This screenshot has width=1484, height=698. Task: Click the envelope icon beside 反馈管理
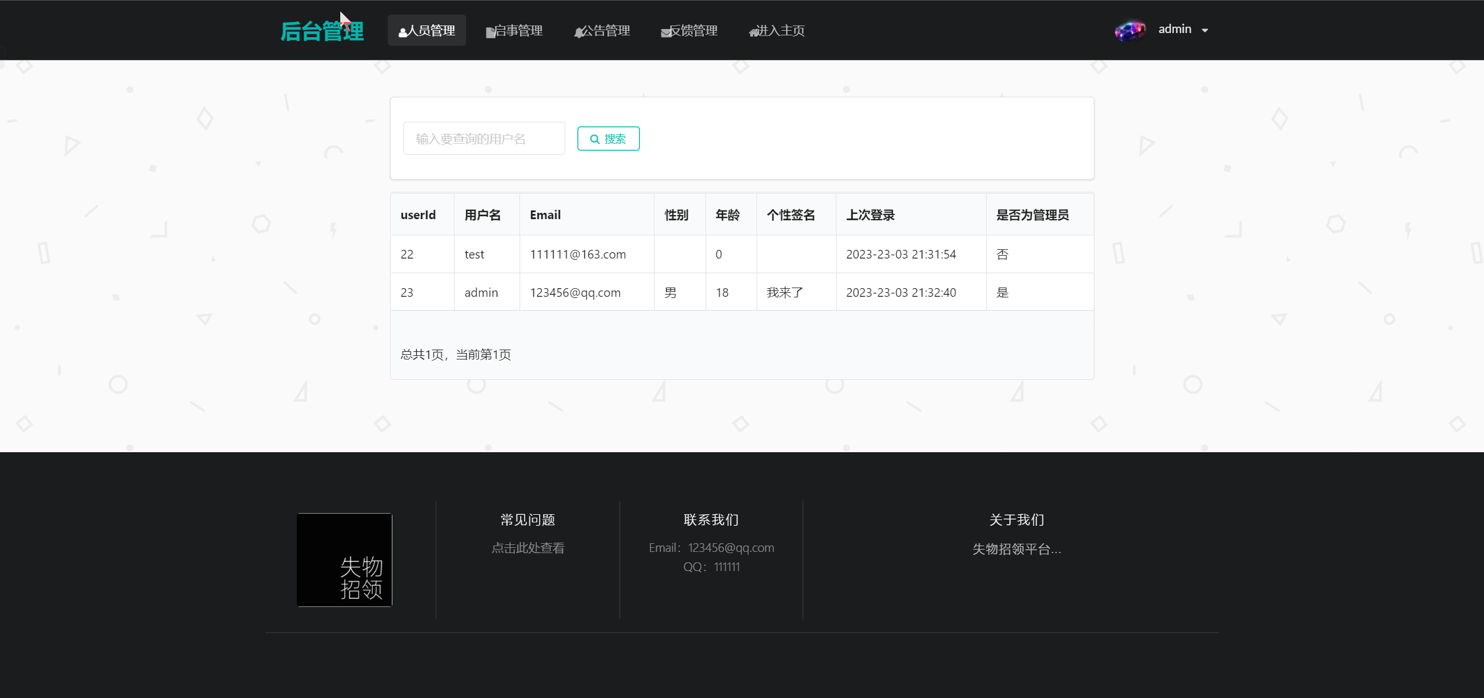(x=665, y=32)
